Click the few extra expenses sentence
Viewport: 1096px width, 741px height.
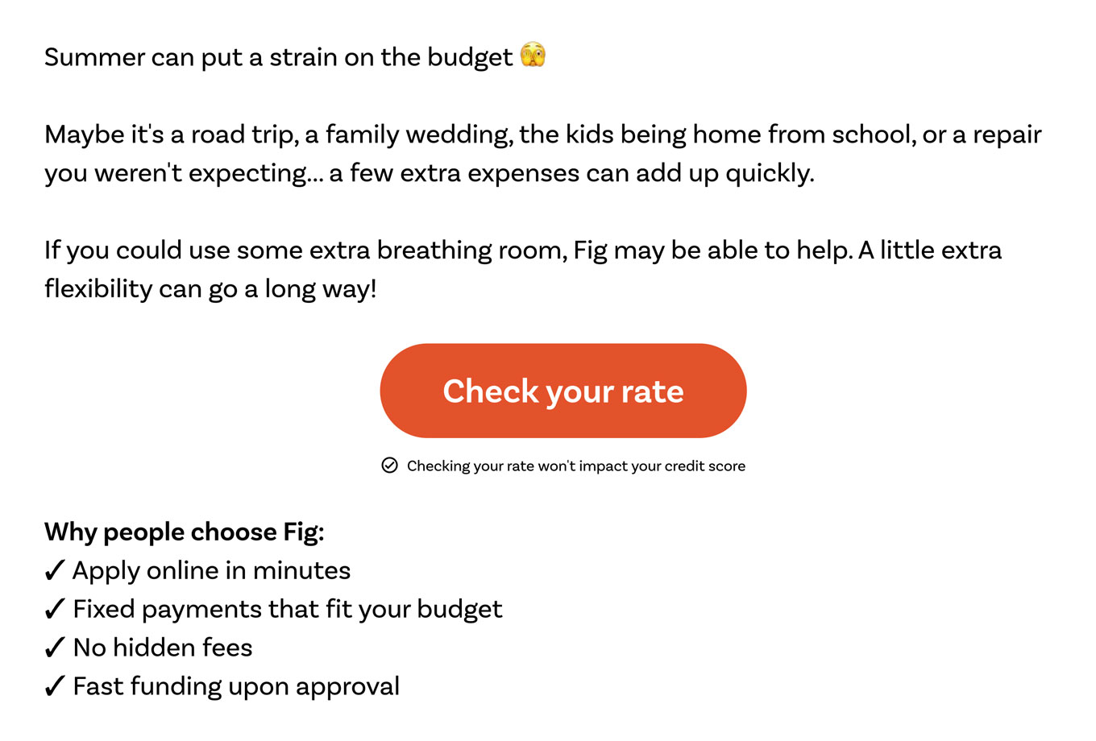(571, 173)
